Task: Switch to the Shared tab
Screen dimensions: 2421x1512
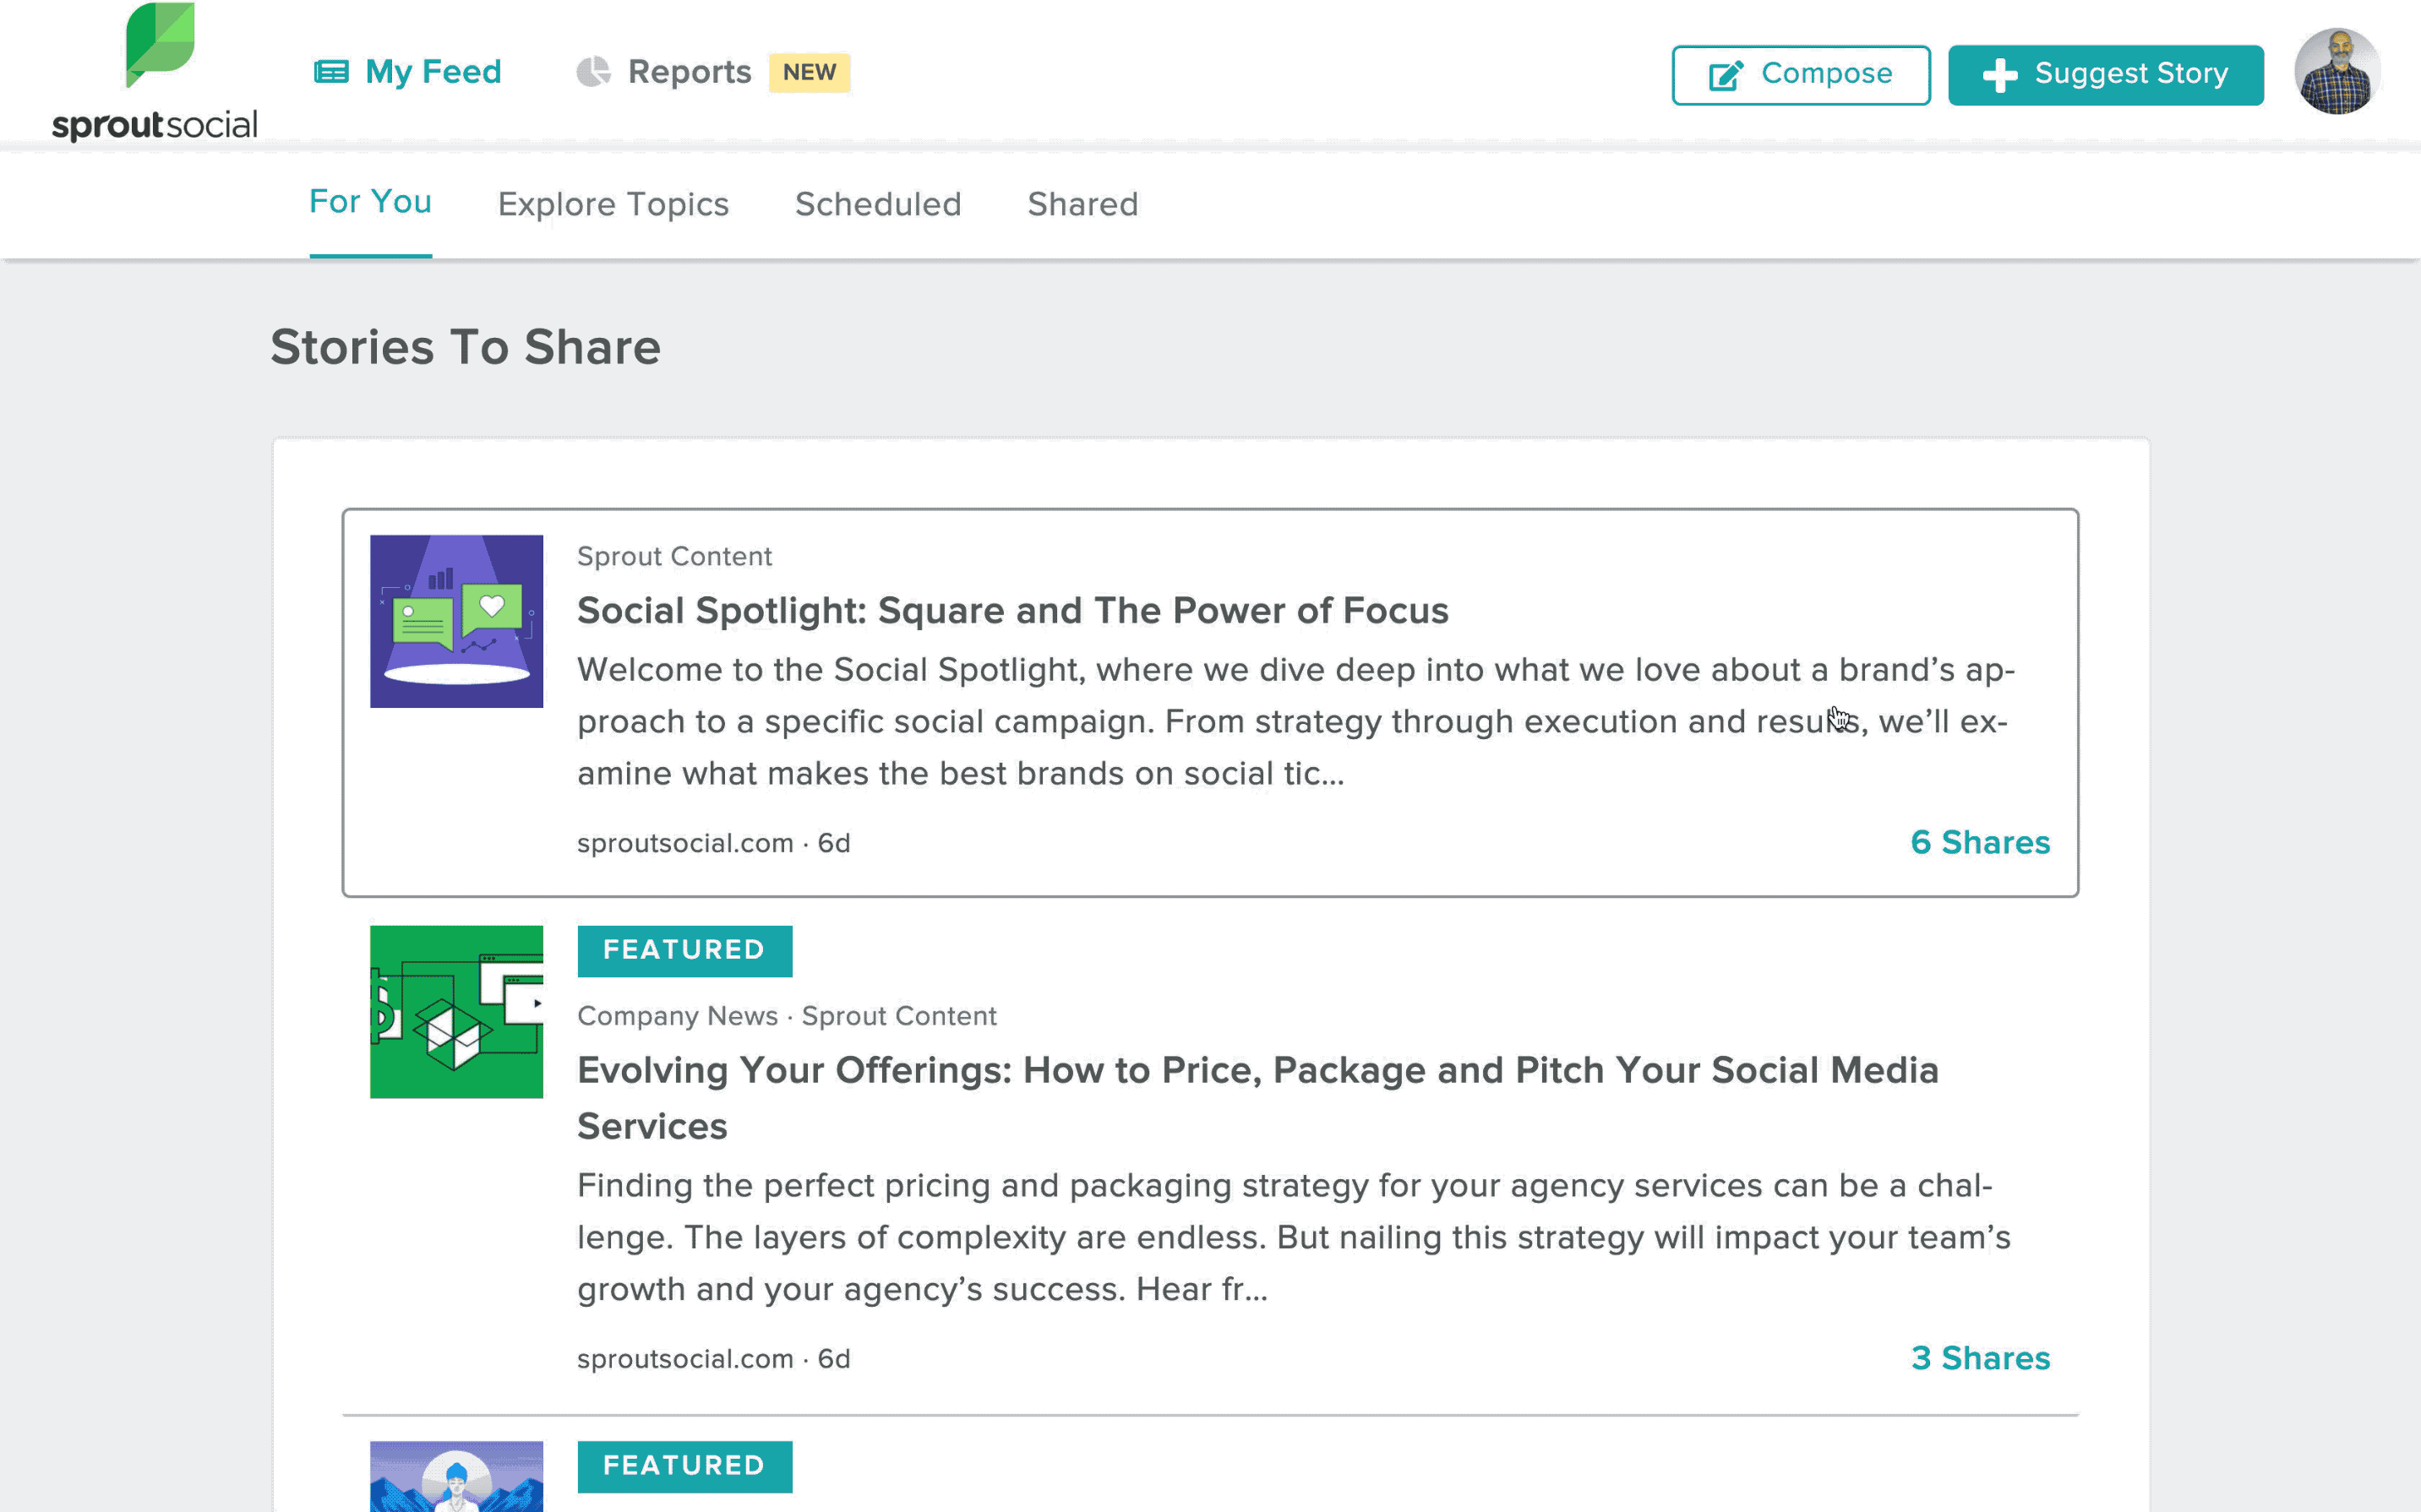Action: click(x=1082, y=204)
